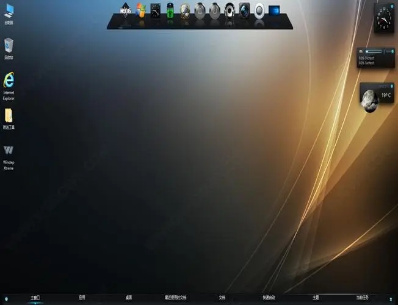
Task: Open the Windows flag icon in the dock
Action: coord(141,10)
